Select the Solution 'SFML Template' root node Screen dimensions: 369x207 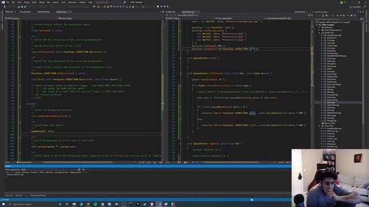pyautogui.click(x=334, y=22)
